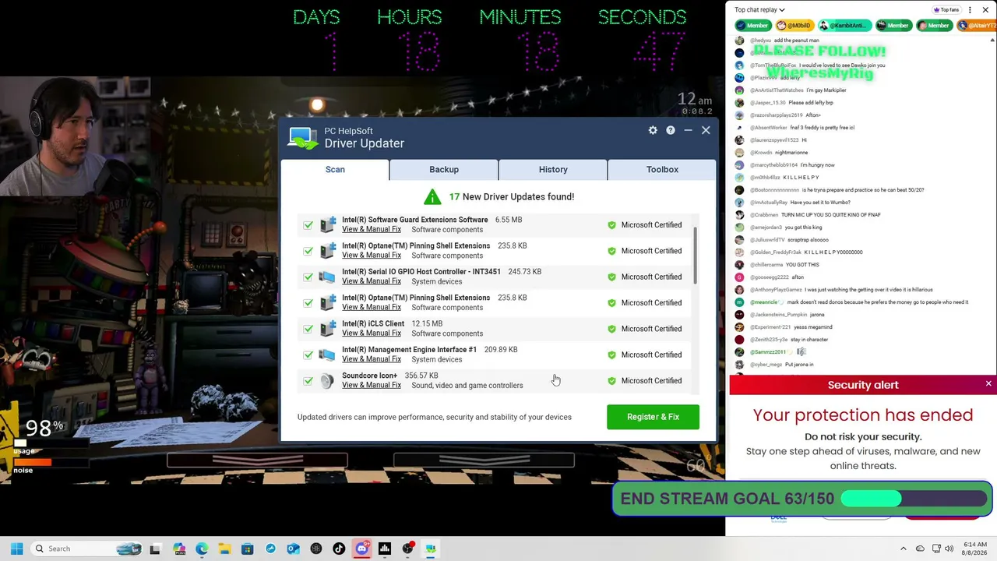Open View & Manual Fix for Management Engine Interface

[372, 359]
